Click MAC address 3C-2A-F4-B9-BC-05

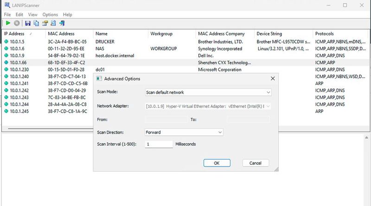coord(67,41)
